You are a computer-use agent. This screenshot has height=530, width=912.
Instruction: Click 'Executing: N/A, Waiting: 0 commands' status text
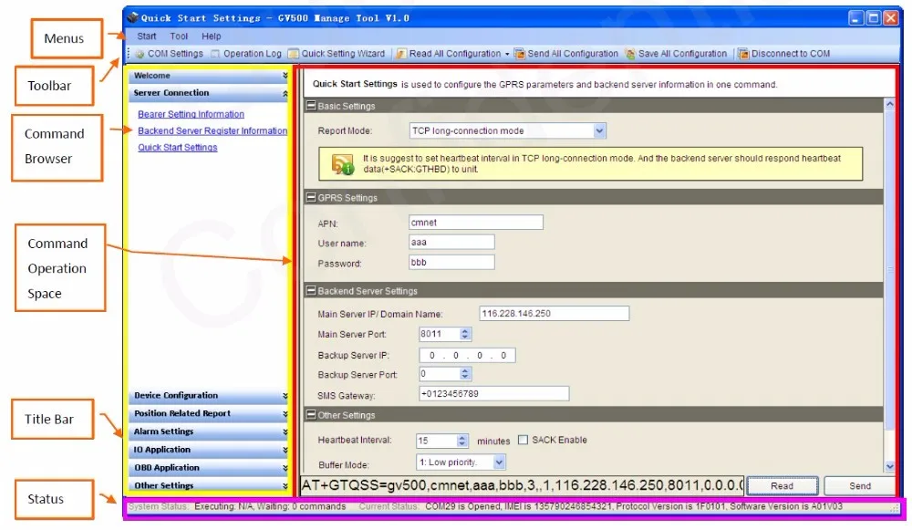(x=270, y=506)
